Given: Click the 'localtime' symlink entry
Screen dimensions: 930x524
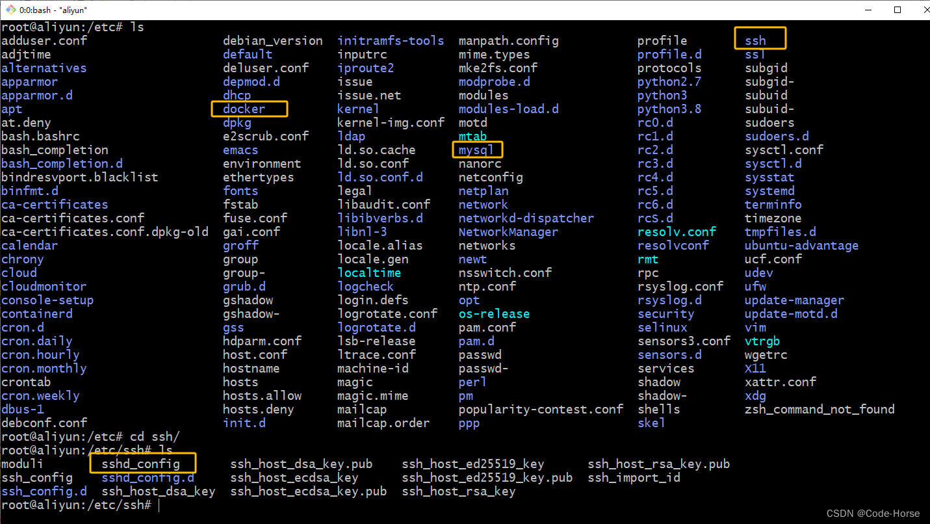Looking at the screenshot, I should (x=370, y=272).
